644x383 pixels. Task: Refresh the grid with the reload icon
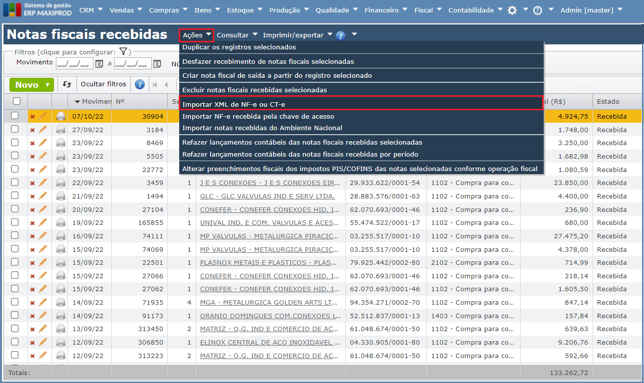click(x=67, y=84)
